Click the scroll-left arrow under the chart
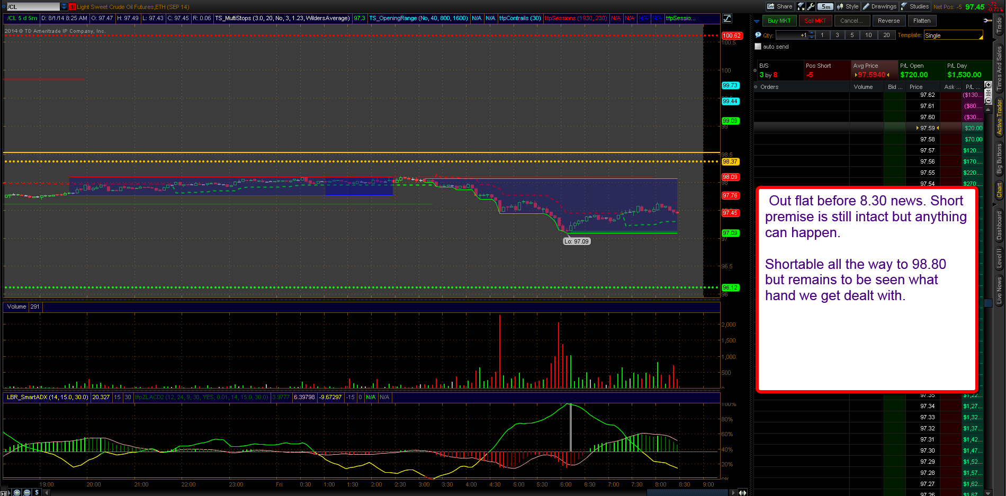The width and height of the screenshot is (1006, 496). tap(47, 492)
